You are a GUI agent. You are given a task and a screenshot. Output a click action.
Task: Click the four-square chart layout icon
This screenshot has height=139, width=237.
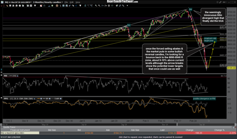pos(31,6)
